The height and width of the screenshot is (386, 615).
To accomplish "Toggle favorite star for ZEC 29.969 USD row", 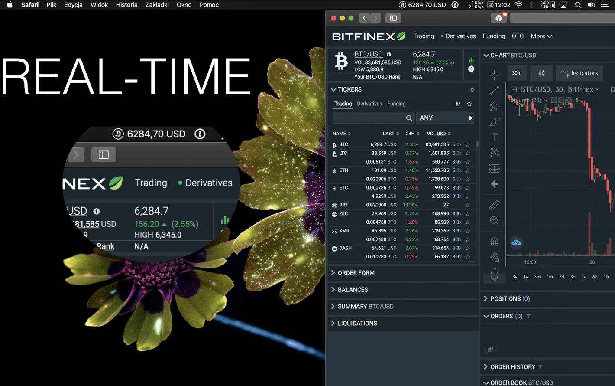I will 468,214.
